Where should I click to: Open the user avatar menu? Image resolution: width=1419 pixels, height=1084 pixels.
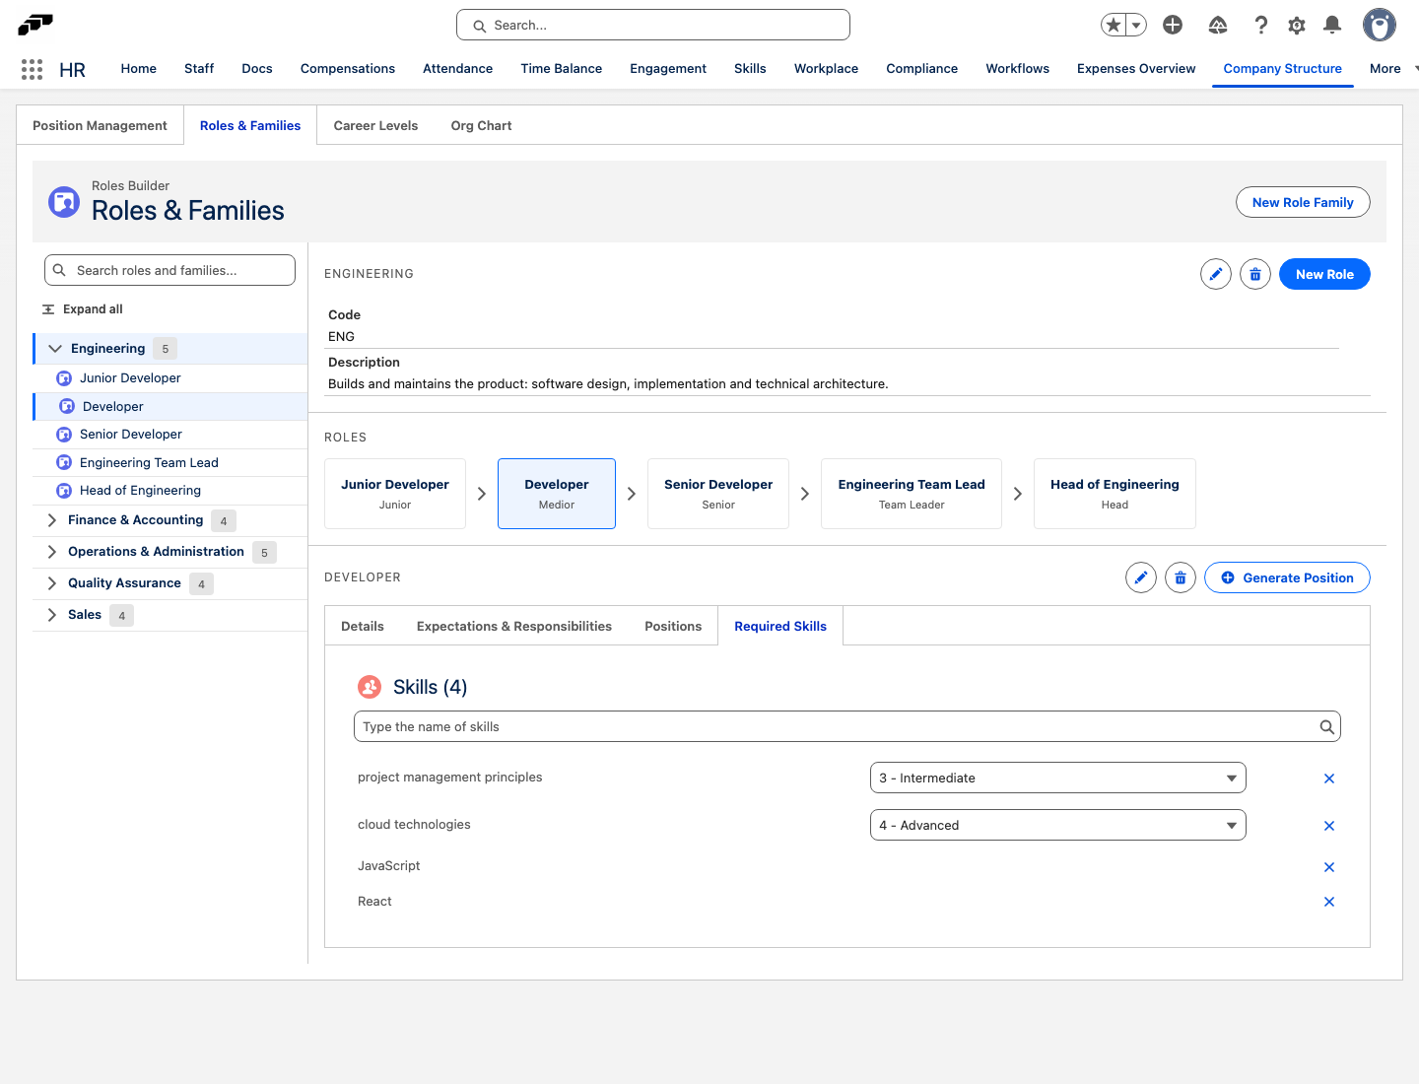click(x=1380, y=25)
